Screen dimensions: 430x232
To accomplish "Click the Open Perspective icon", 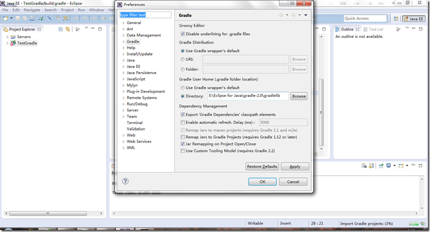I will coord(396,19).
